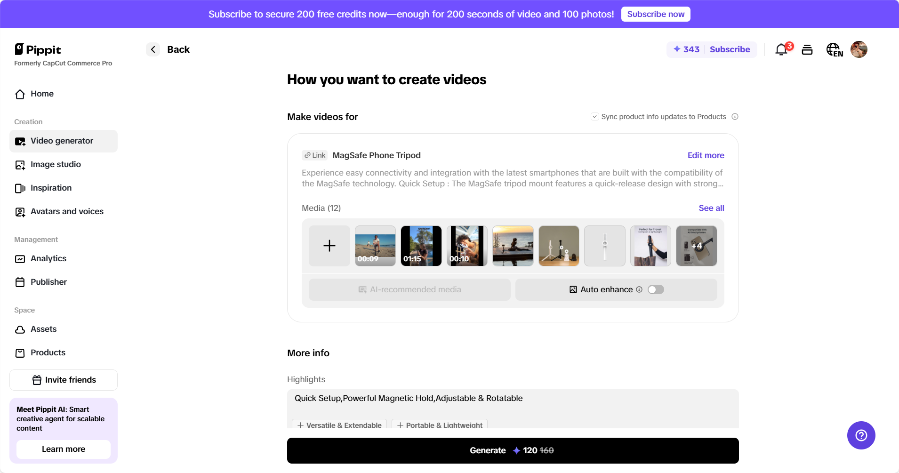Show all media with See all
Screen dimensions: 899x473
coord(711,208)
